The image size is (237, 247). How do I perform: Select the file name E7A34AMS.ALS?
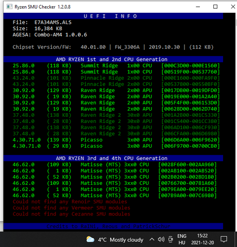pyautogui.click(x=53, y=22)
